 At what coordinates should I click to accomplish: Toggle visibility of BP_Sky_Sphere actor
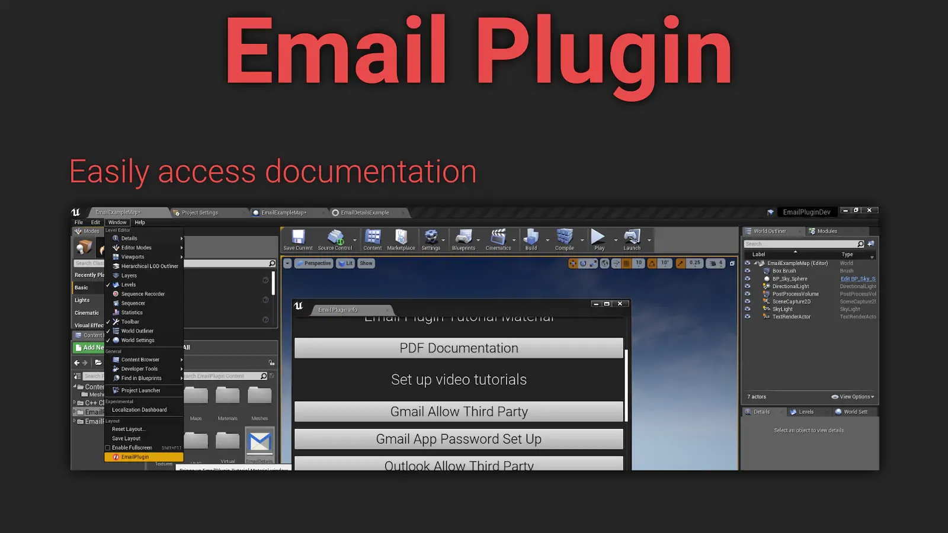click(x=747, y=278)
